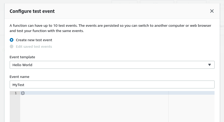This screenshot has height=122, width=224.
Task: Focus the Event name field containing MyTest
Action: pos(112,84)
